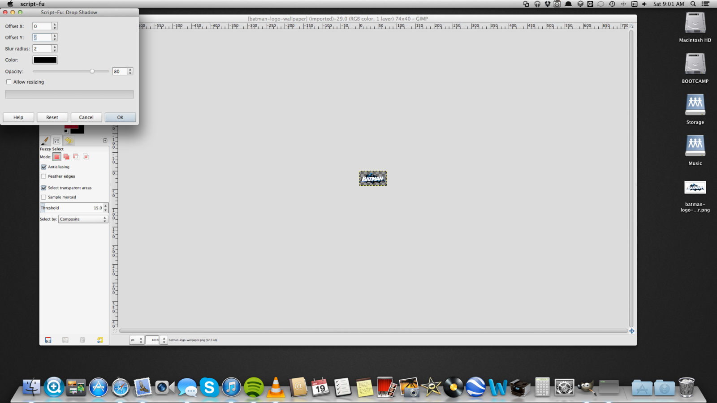Open iTunes from the Dock

231,387
